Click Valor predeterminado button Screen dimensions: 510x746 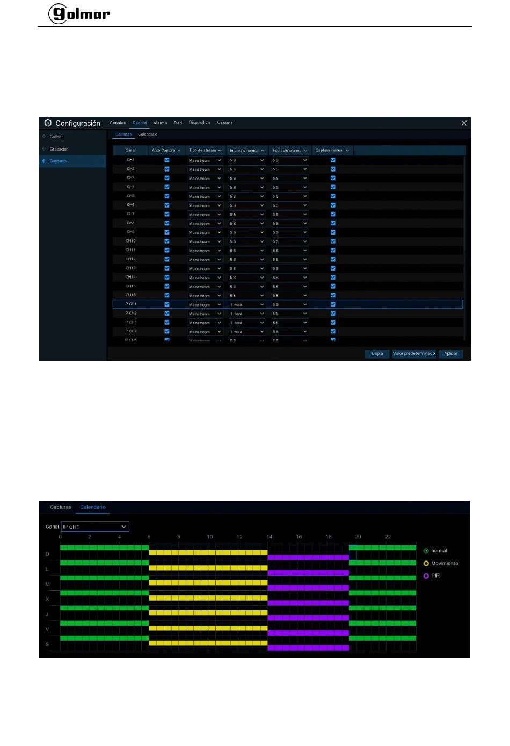pos(414,354)
